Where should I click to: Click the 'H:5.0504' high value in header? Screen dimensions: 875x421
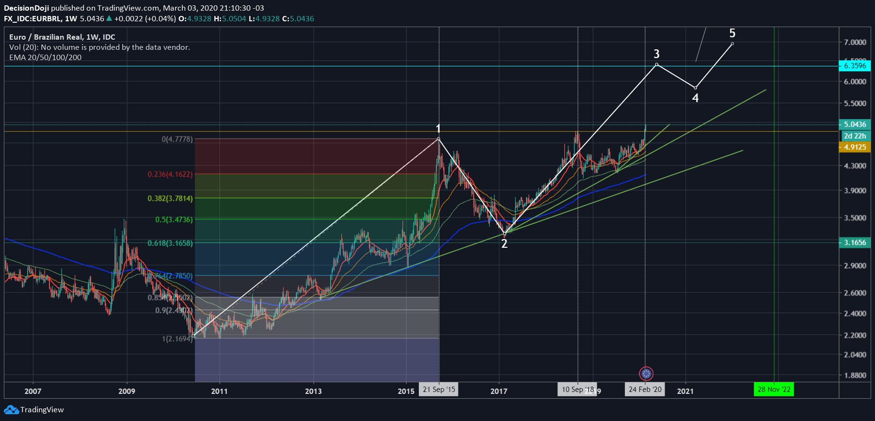(x=230, y=19)
